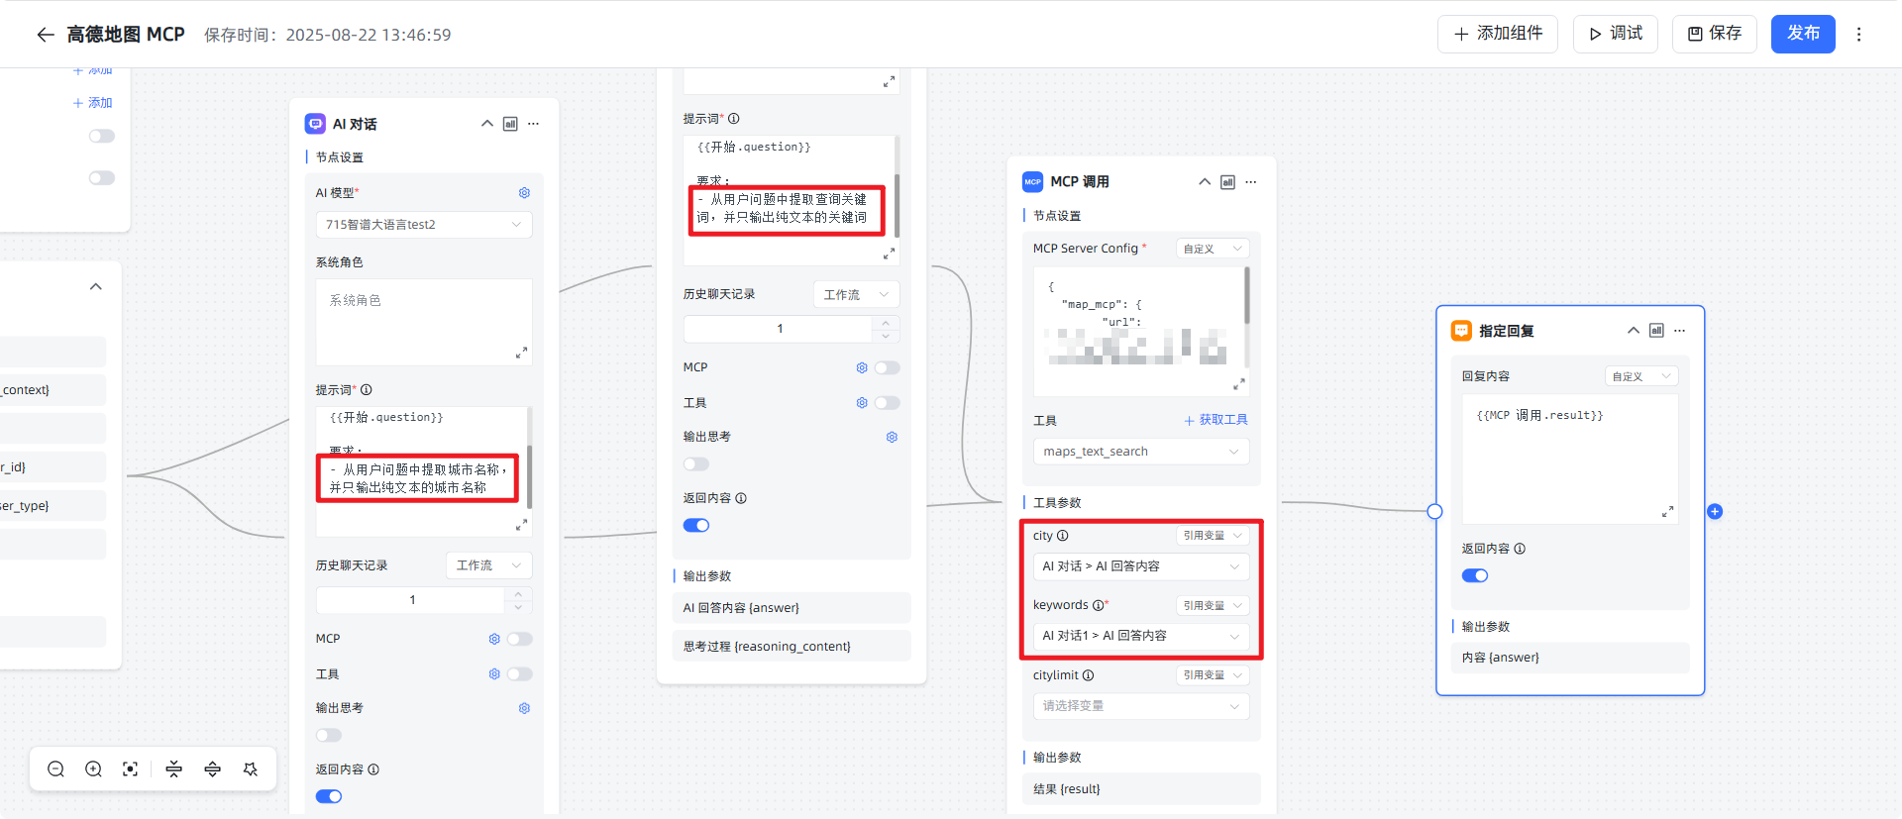Increment history count stepper in middle AI node
The image size is (1902, 819).
coord(886,323)
